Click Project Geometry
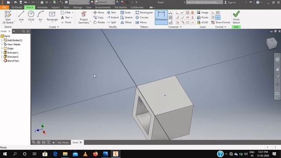This screenshot has height=158, width=281. [84, 18]
